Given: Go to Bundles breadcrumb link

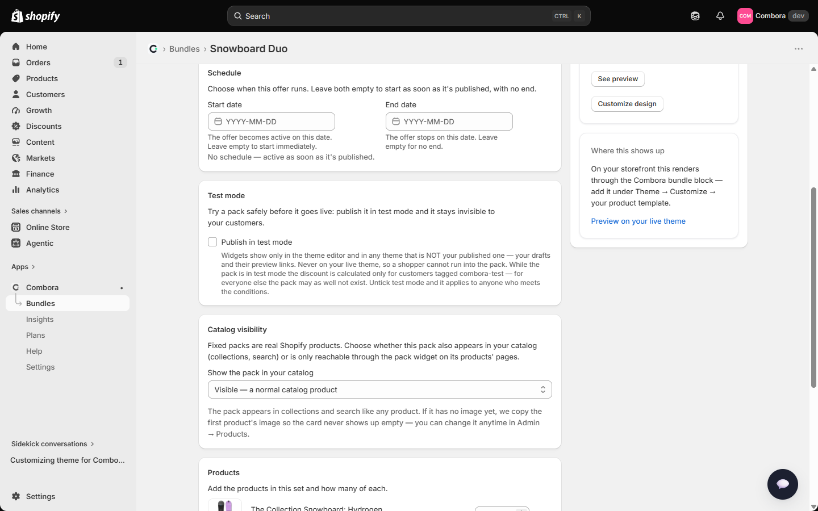Looking at the screenshot, I should pyautogui.click(x=185, y=49).
